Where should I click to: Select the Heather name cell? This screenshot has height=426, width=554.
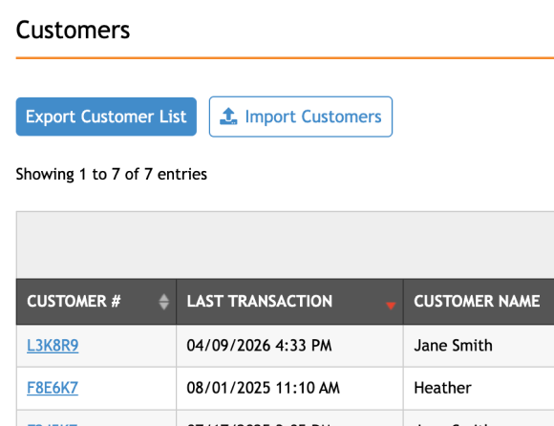[479, 388]
